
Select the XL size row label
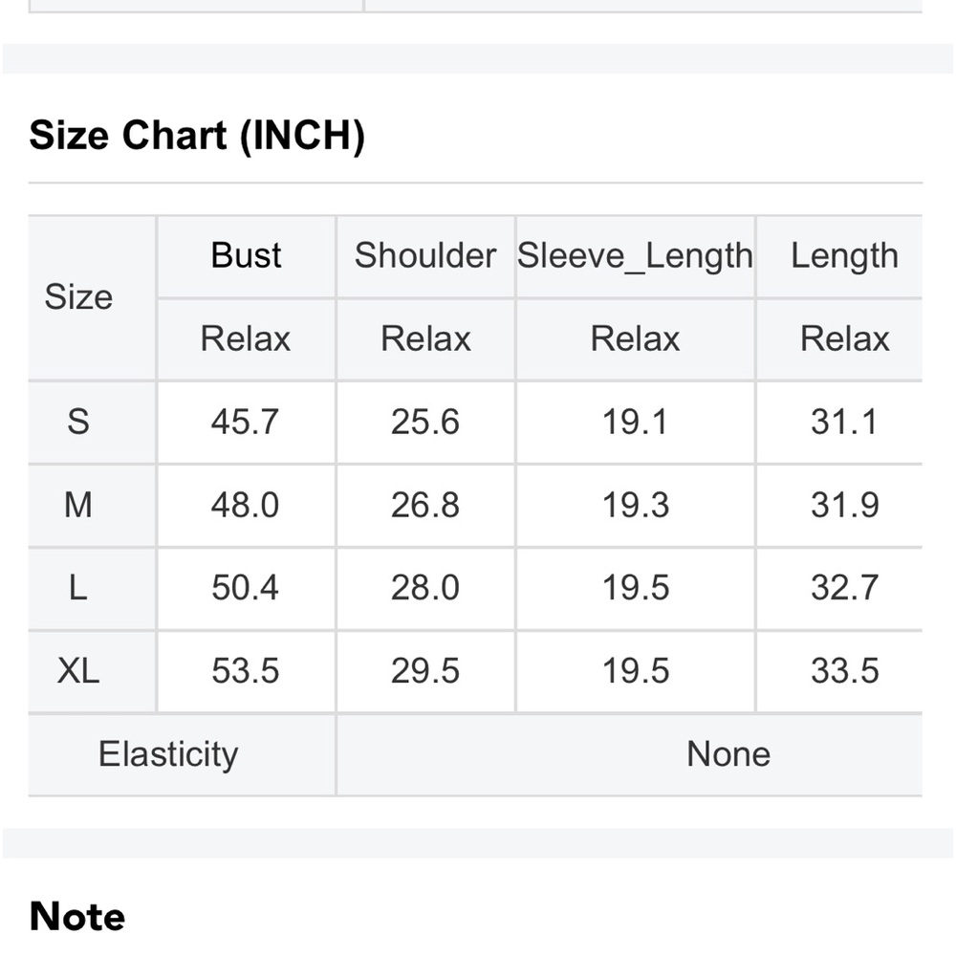pos(78,671)
